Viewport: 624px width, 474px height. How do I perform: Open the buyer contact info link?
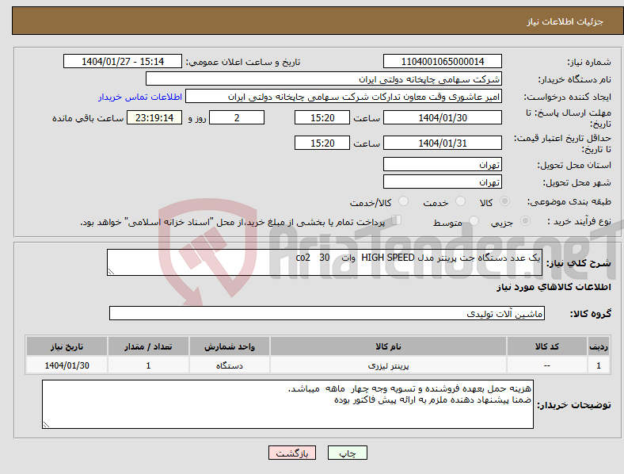[140, 97]
